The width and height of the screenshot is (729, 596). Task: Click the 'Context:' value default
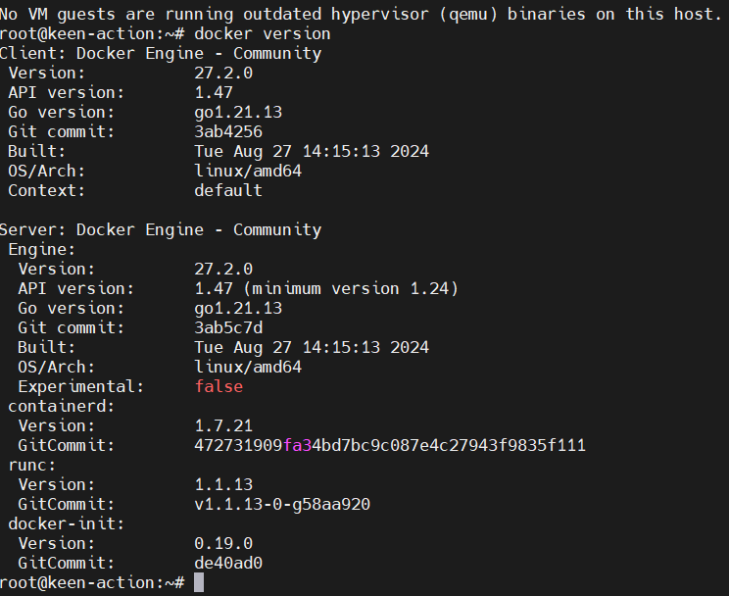[x=228, y=190]
